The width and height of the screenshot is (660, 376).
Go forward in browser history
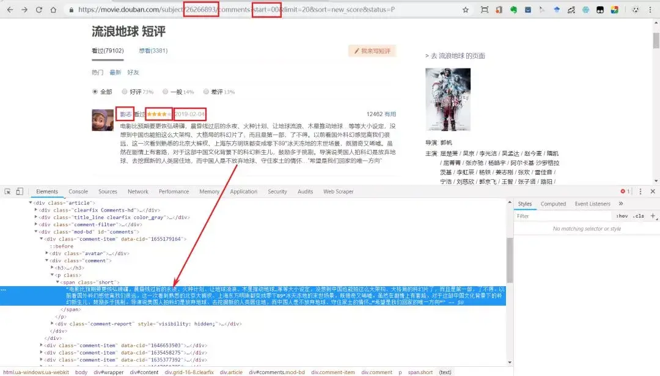pyautogui.click(x=24, y=10)
